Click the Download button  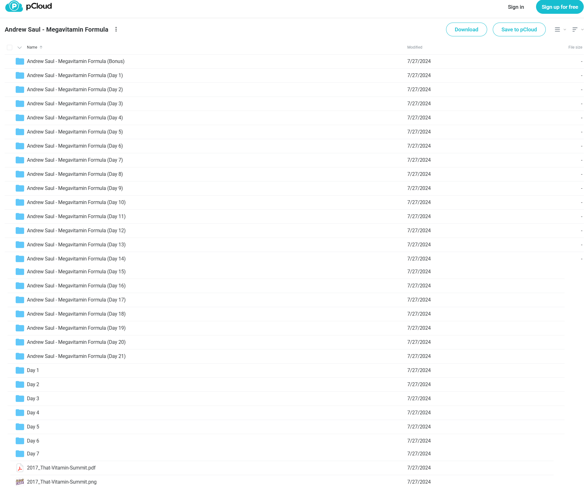(466, 29)
